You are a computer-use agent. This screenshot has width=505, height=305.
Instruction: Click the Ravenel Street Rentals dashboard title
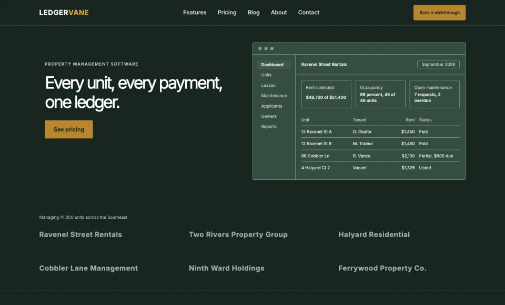(x=324, y=64)
